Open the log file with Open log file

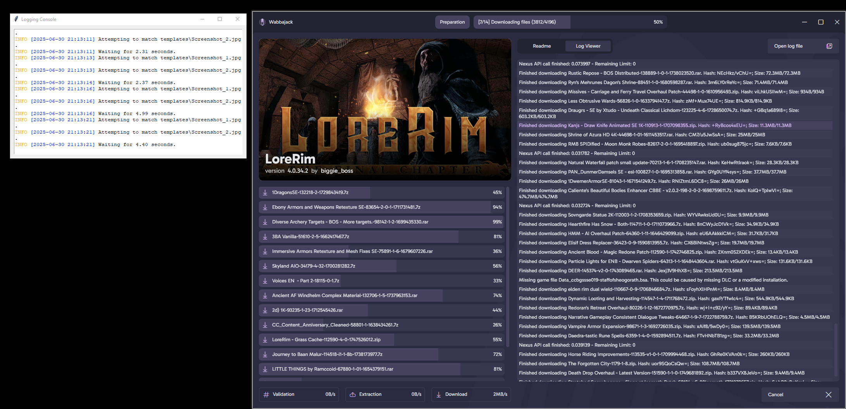pos(803,46)
